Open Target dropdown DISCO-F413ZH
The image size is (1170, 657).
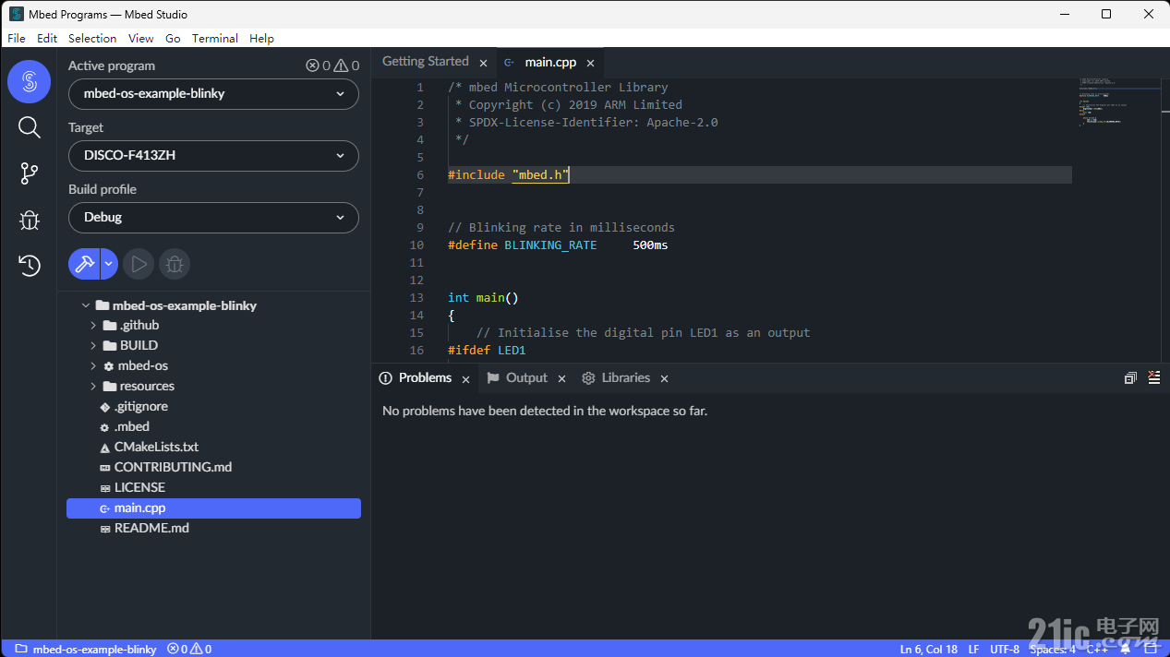213,155
